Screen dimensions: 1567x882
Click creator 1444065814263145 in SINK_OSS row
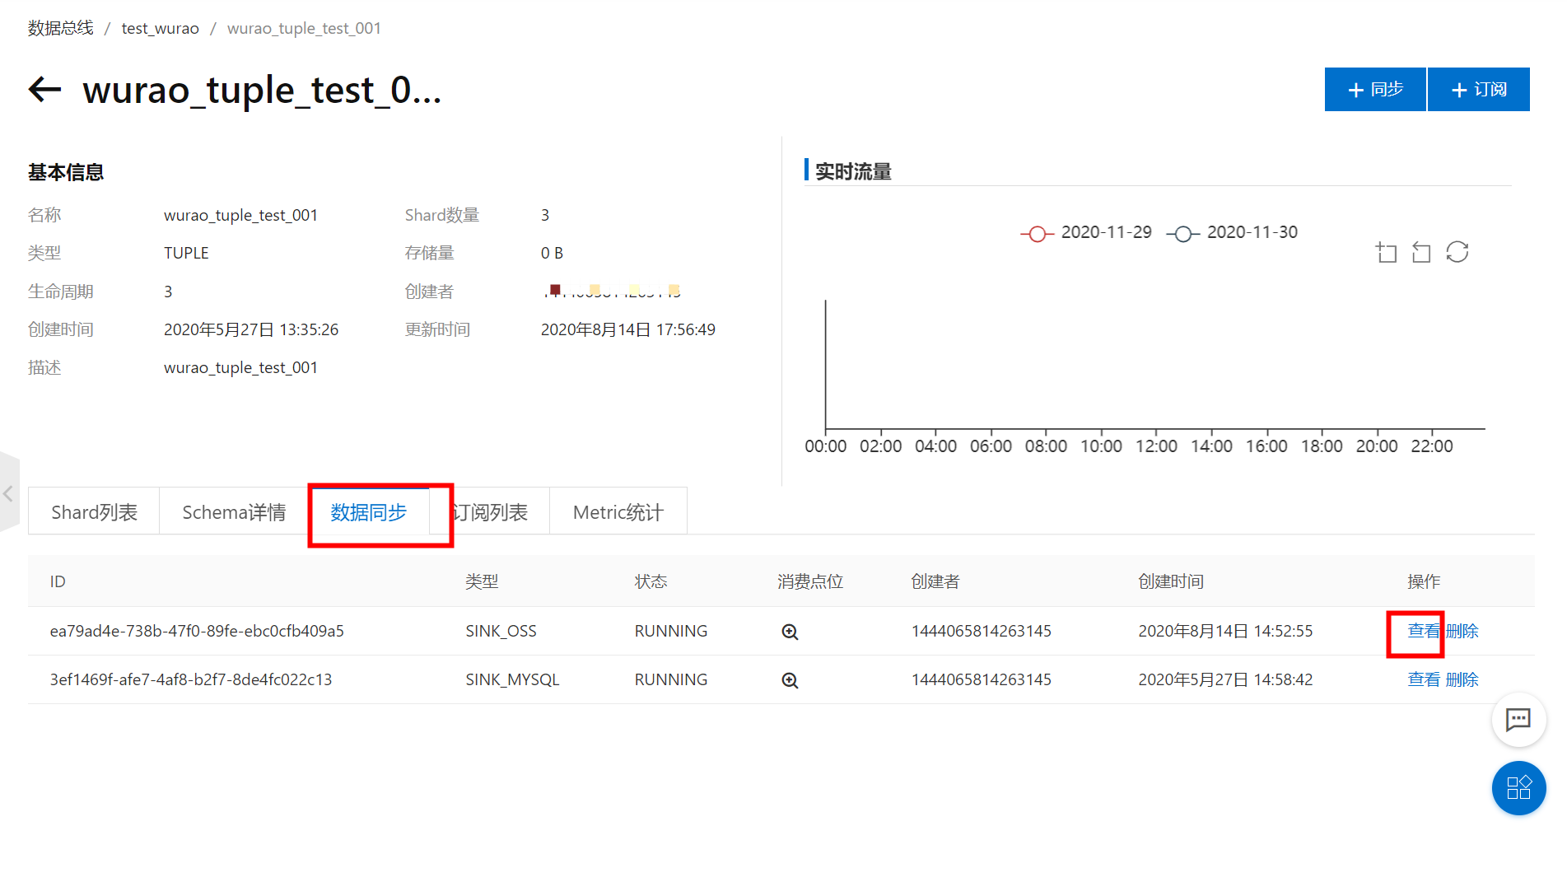click(x=982, y=631)
